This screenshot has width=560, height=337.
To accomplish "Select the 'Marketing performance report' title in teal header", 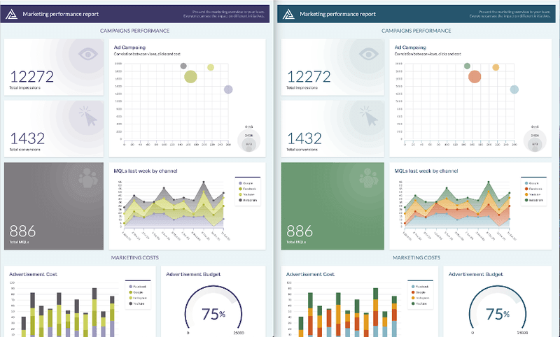I will click(337, 14).
